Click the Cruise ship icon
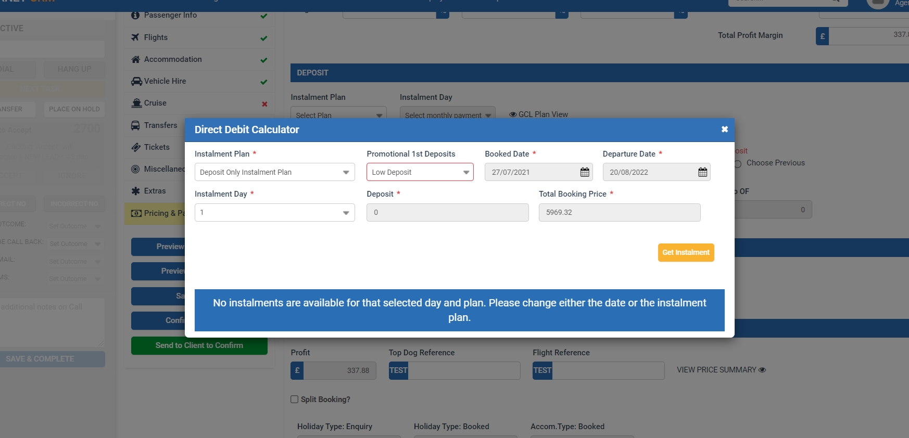This screenshot has width=909, height=438. (136, 103)
